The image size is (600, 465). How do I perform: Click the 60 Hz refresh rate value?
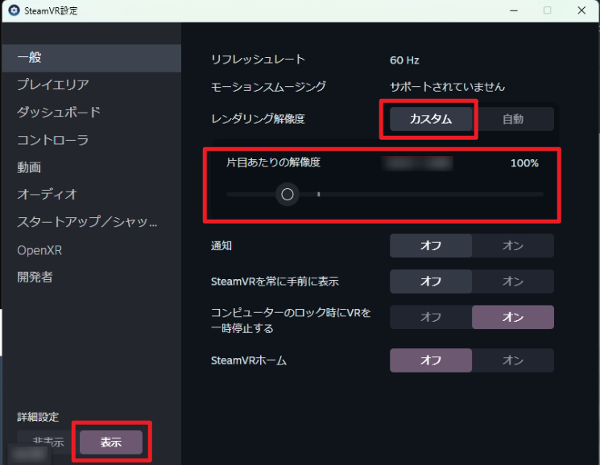(x=404, y=60)
